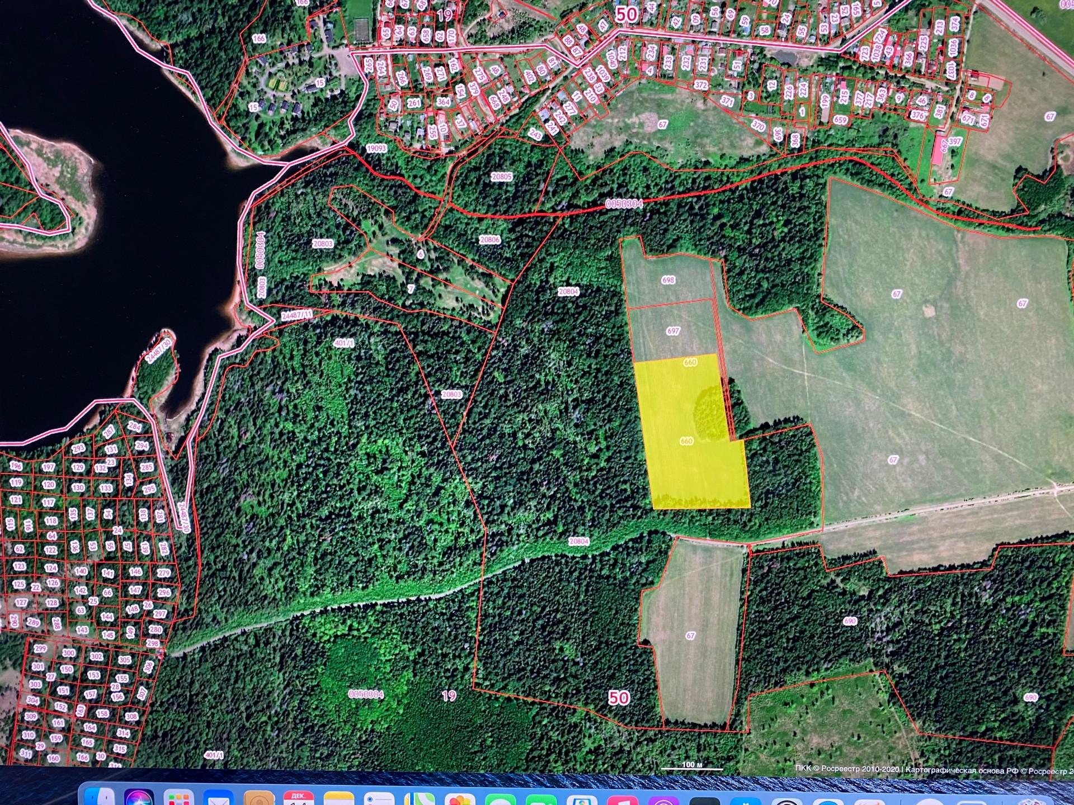
Task: Click the 0050304 label on the road
Action: [624, 204]
